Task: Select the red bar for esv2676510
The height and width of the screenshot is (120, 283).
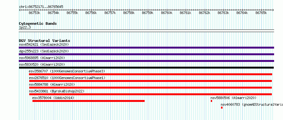Action: point(150,81)
